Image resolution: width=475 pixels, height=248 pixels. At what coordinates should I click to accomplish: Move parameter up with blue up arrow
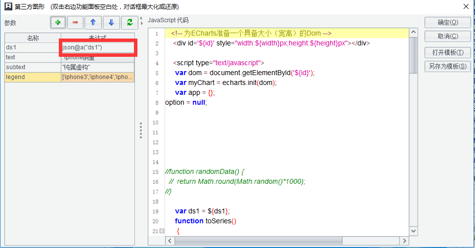point(93,23)
